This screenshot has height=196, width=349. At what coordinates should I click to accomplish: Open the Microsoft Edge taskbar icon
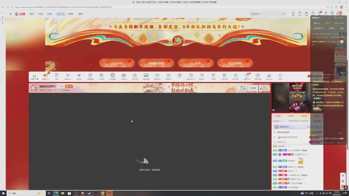pyautogui.click(x=56, y=193)
